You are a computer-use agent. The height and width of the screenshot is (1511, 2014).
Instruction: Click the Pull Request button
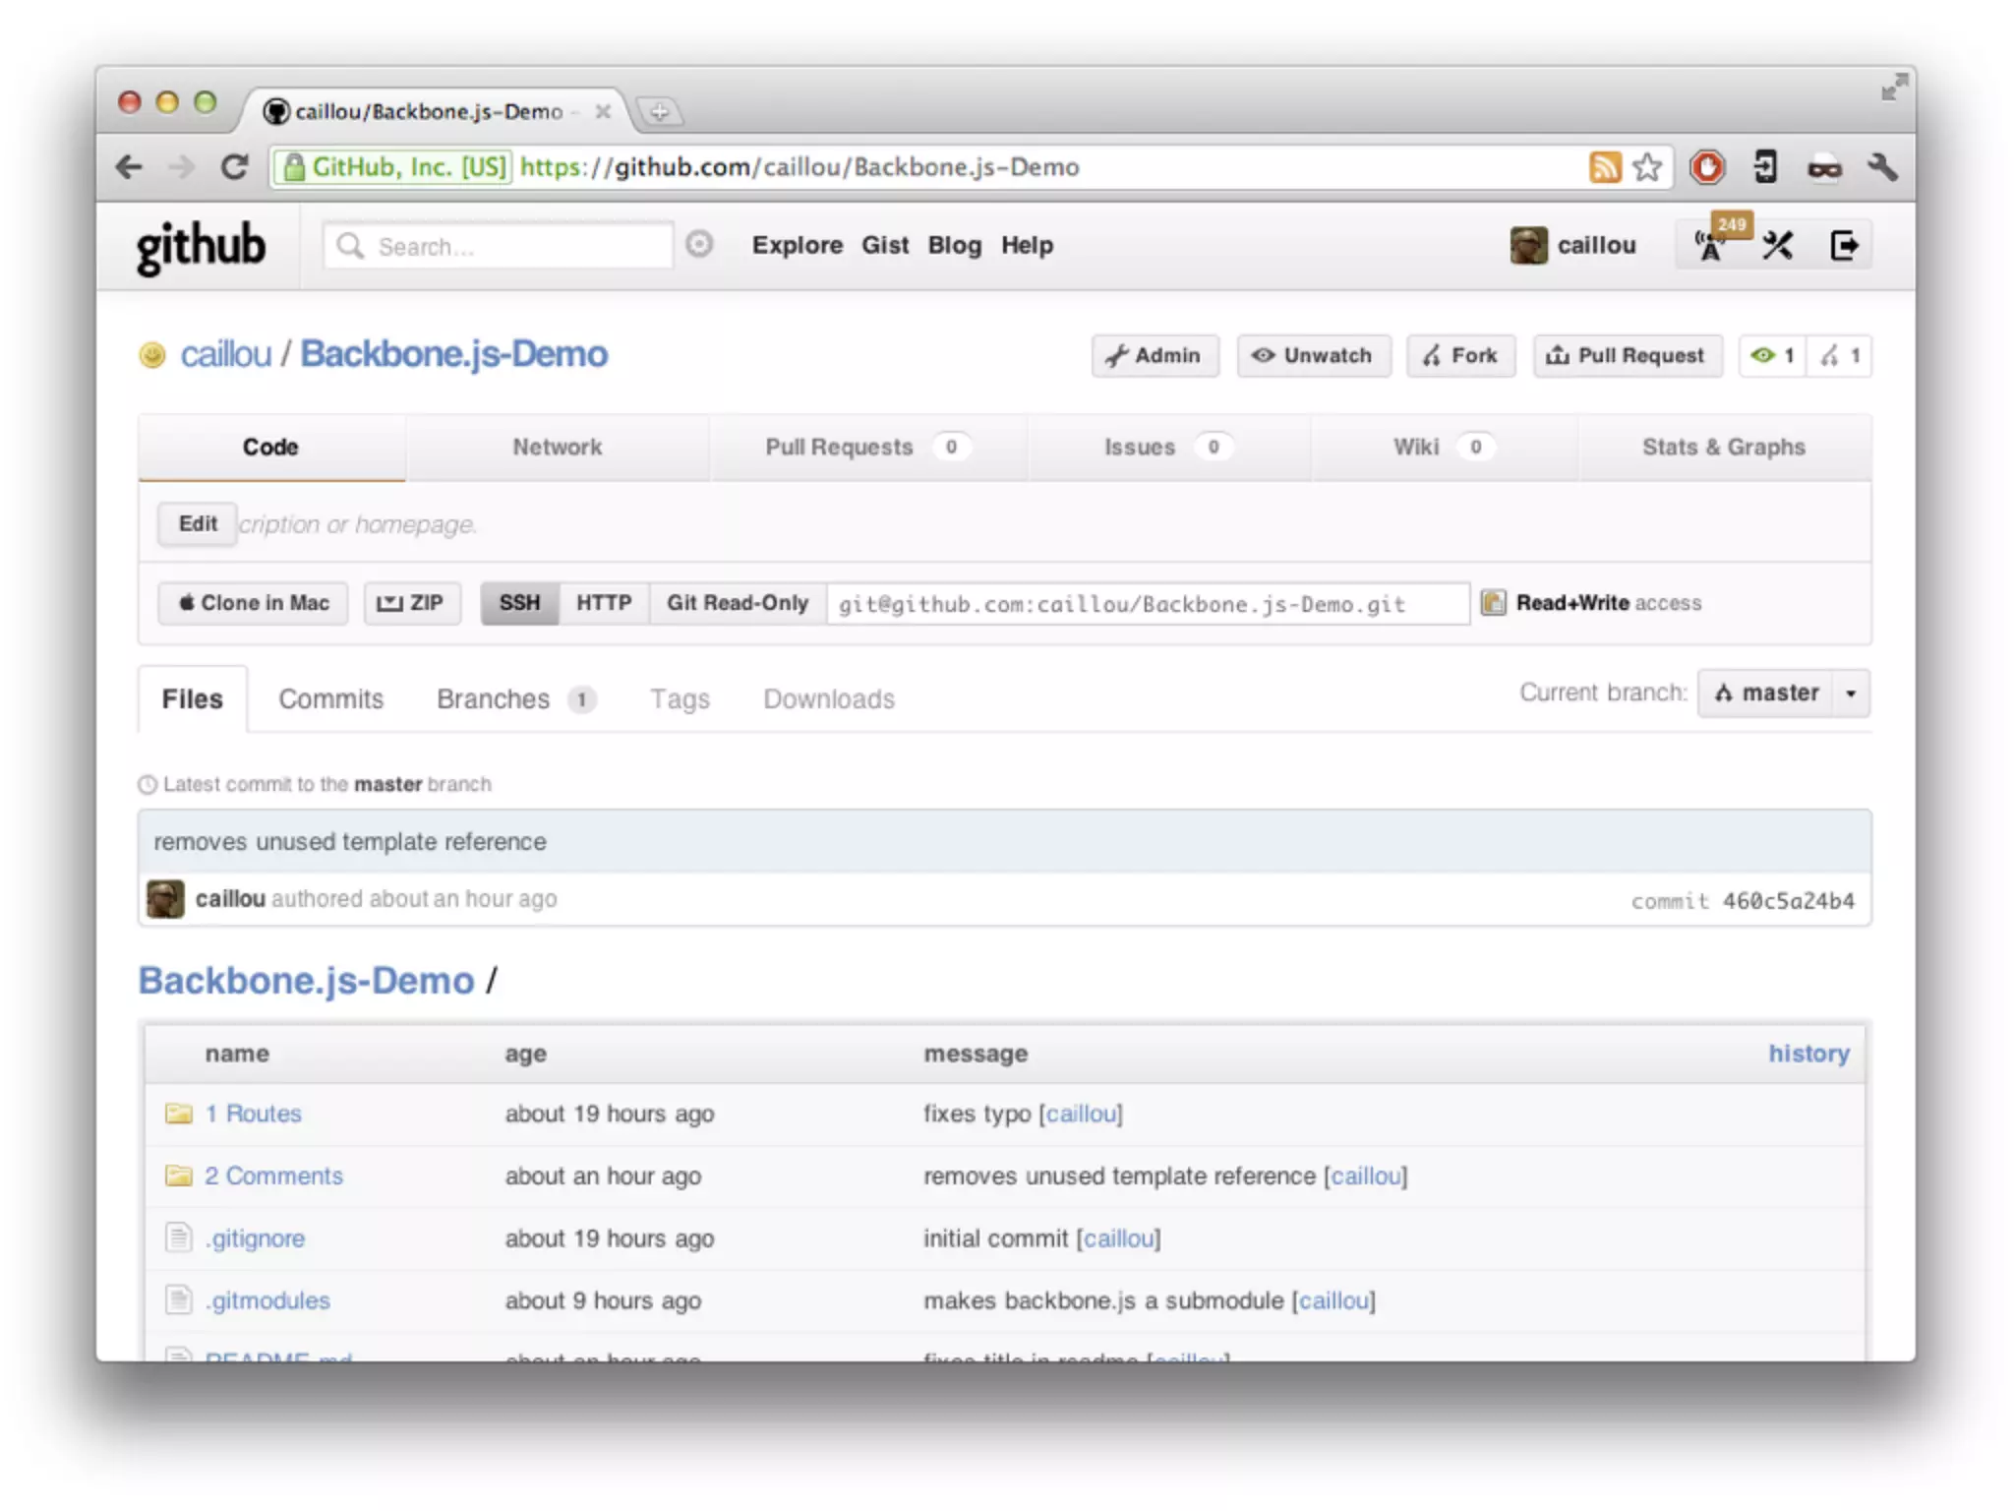[x=1627, y=356]
